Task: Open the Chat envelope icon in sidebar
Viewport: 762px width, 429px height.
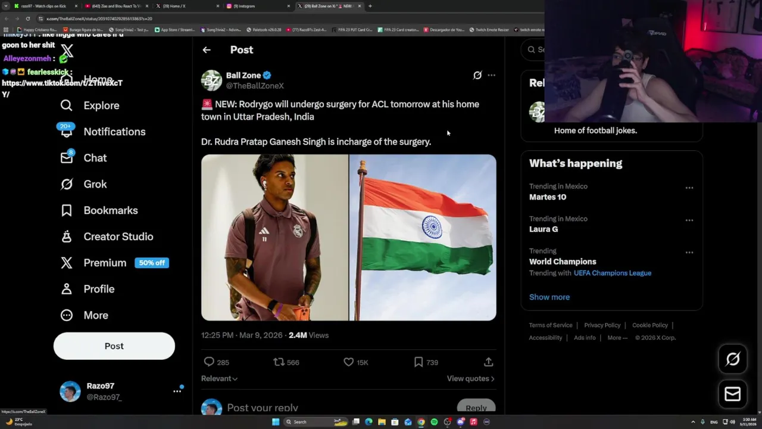Action: (67, 157)
